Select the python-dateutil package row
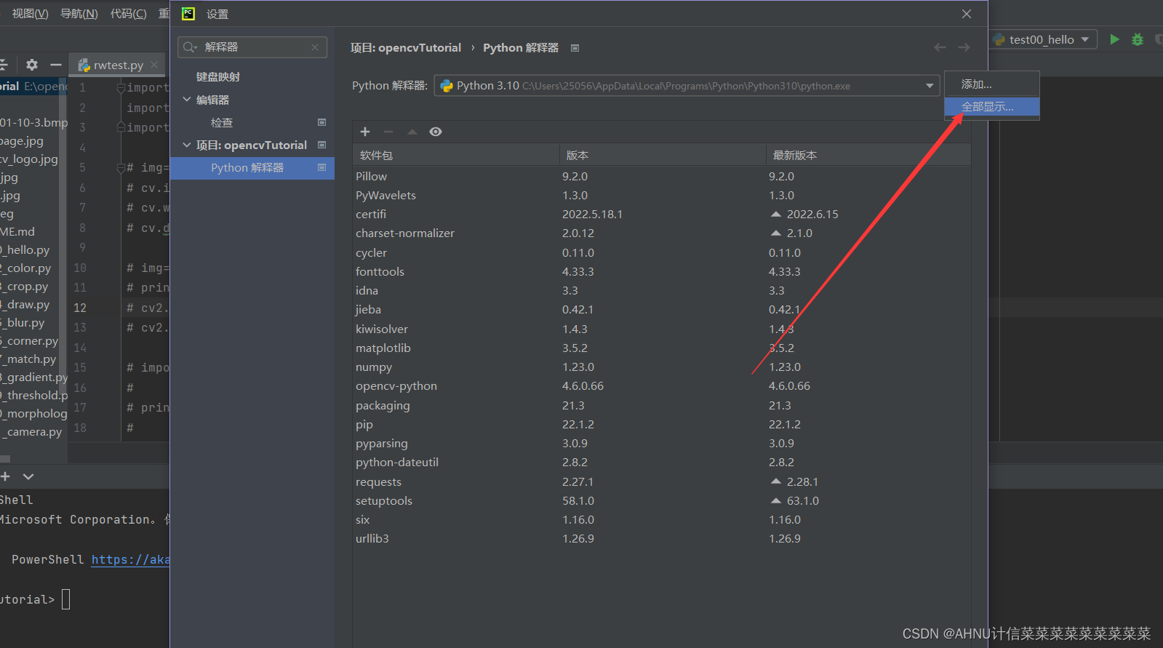The width and height of the screenshot is (1163, 648). tap(662, 462)
